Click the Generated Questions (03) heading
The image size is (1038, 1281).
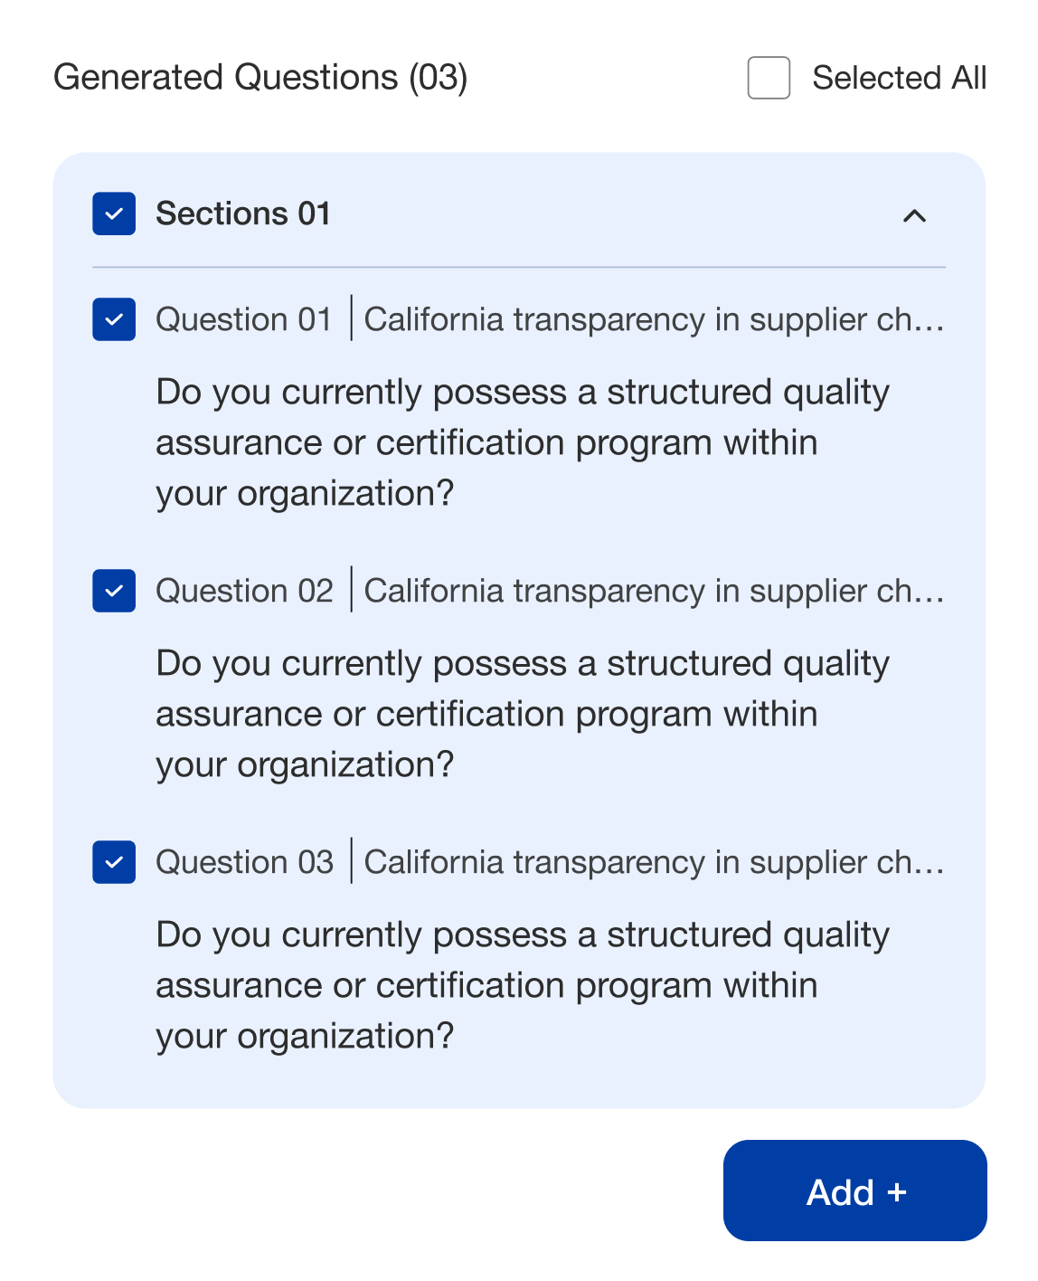click(x=260, y=78)
